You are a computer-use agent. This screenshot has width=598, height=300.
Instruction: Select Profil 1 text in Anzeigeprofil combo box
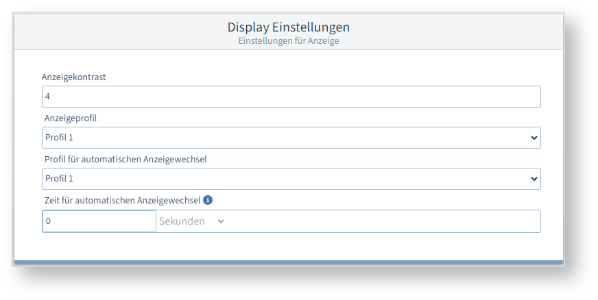click(x=59, y=138)
